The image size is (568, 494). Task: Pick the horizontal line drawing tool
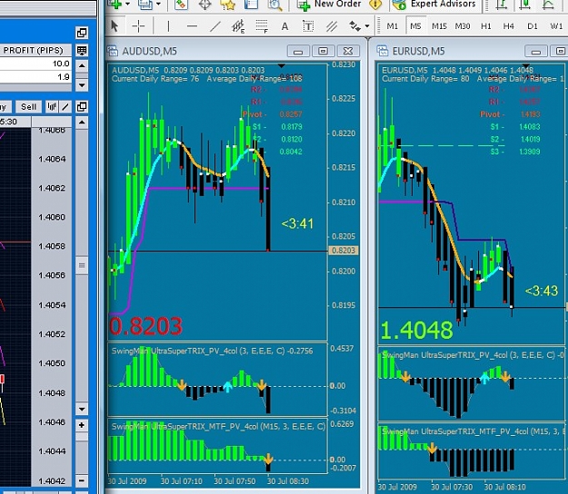(x=192, y=26)
